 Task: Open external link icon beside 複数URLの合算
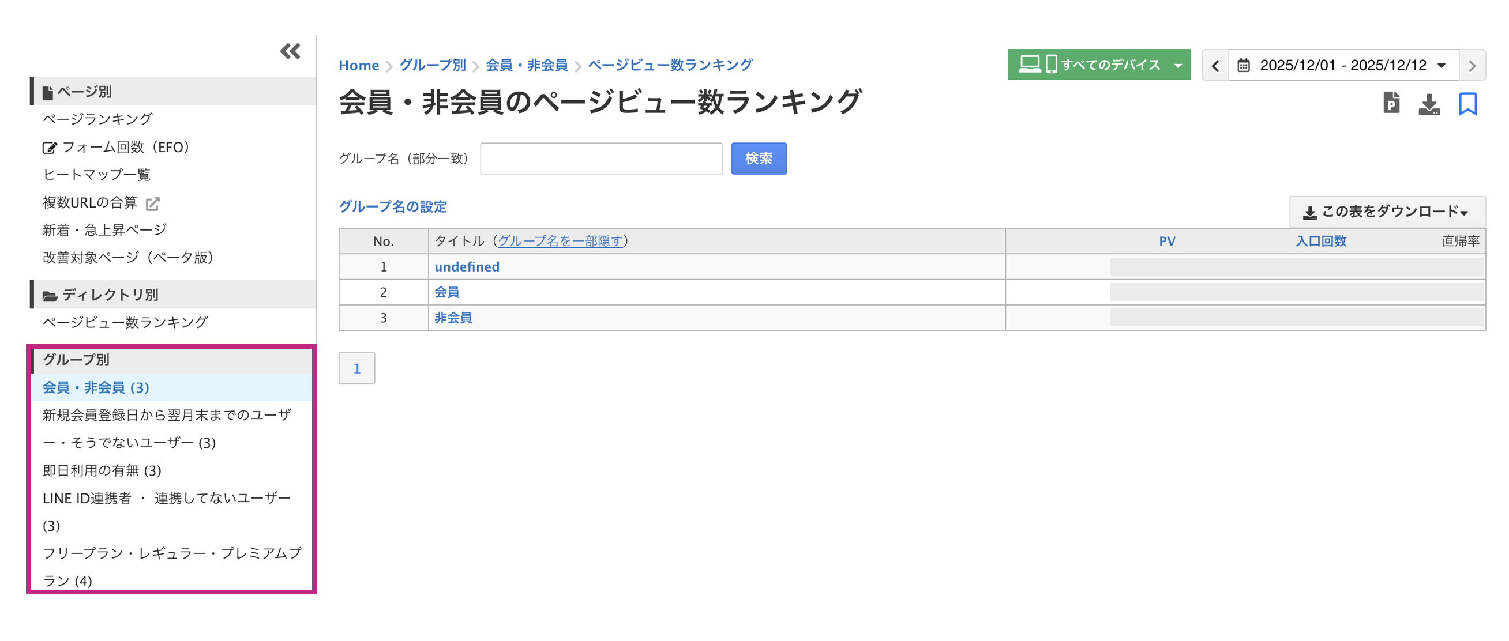click(153, 203)
